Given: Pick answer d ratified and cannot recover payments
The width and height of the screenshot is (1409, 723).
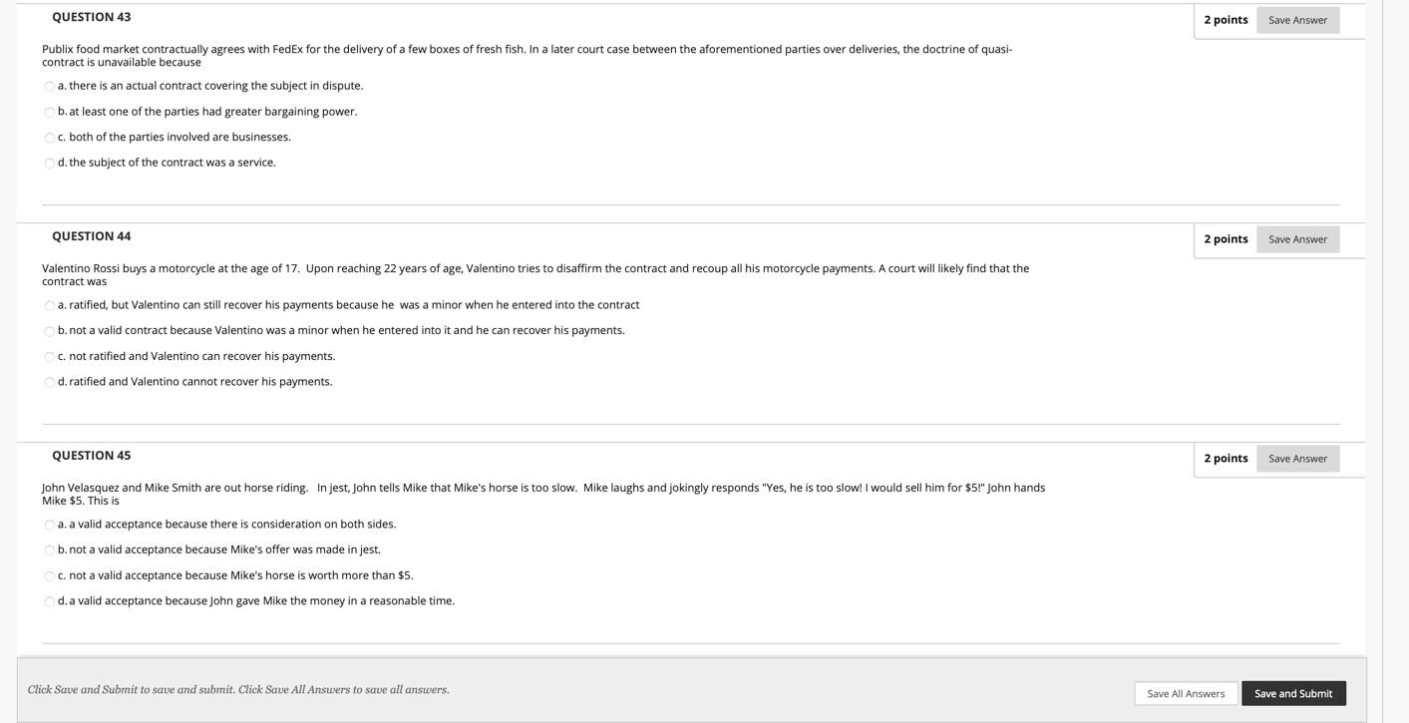Looking at the screenshot, I should click(48, 380).
